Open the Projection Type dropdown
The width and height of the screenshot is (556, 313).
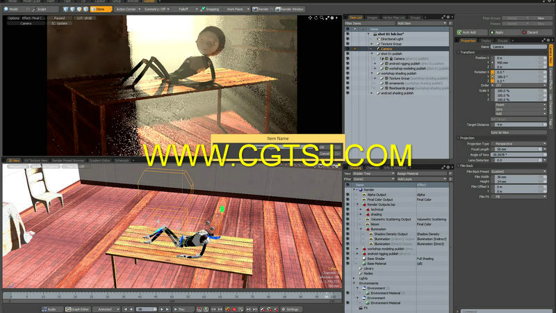pyautogui.click(x=520, y=144)
